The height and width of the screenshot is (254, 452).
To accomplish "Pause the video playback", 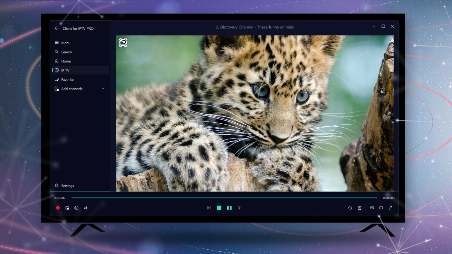I will pyautogui.click(x=229, y=208).
